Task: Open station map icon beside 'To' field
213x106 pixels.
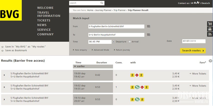Action: (149, 35)
